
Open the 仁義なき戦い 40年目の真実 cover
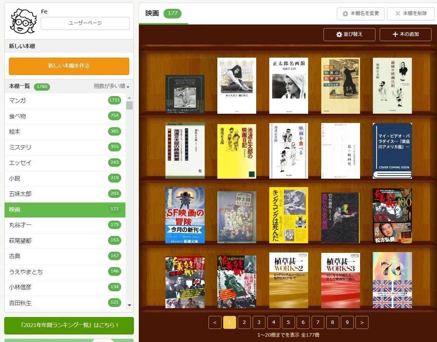pyautogui.click(x=237, y=282)
